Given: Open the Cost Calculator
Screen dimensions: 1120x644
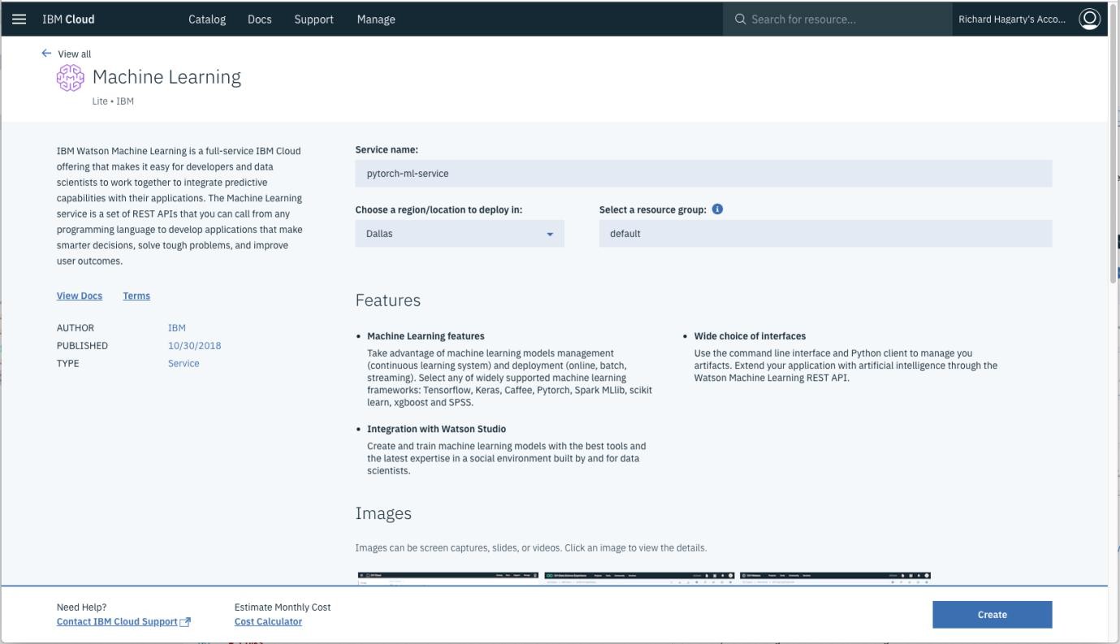Looking at the screenshot, I should click(267, 621).
